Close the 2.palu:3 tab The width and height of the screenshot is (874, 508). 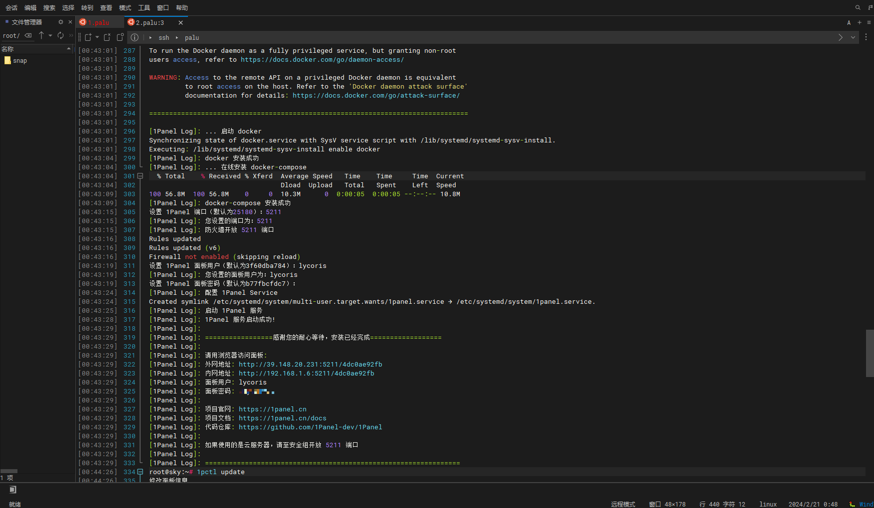click(180, 22)
